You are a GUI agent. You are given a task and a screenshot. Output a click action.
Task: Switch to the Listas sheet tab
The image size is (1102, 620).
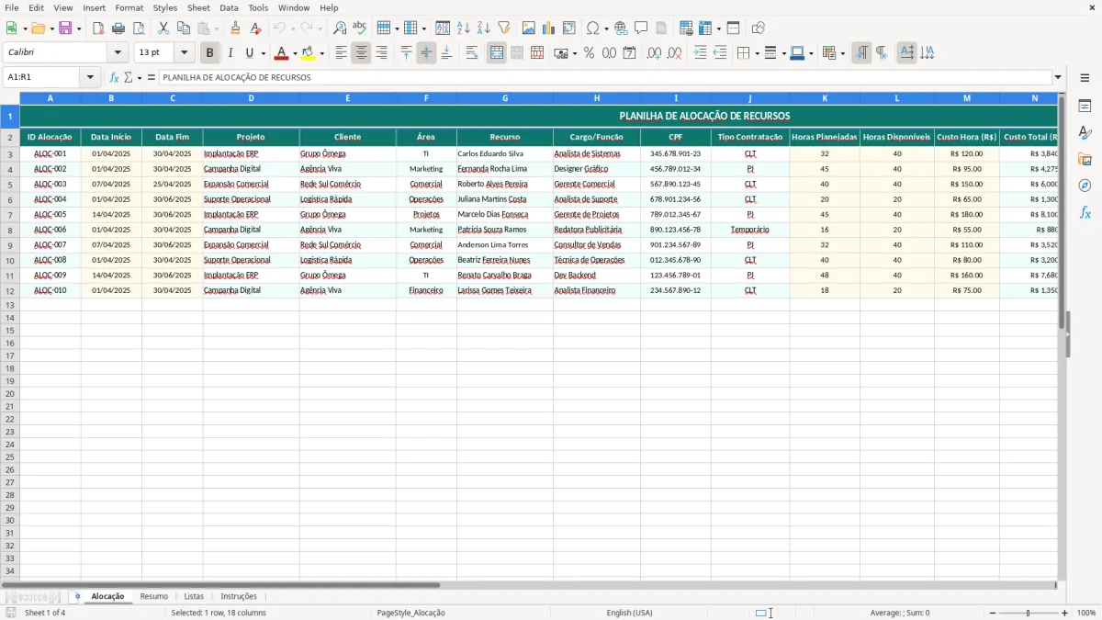pyautogui.click(x=194, y=597)
